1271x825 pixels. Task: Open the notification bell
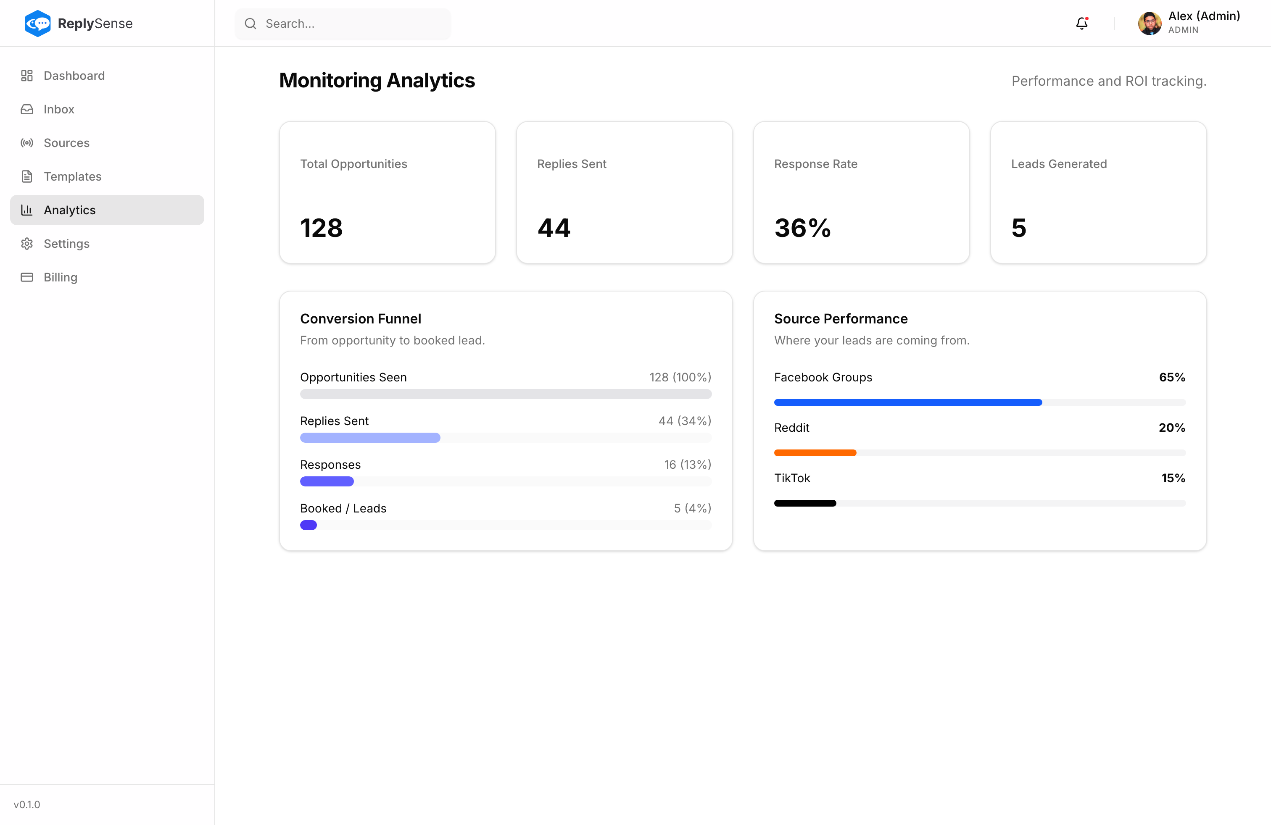(x=1081, y=24)
